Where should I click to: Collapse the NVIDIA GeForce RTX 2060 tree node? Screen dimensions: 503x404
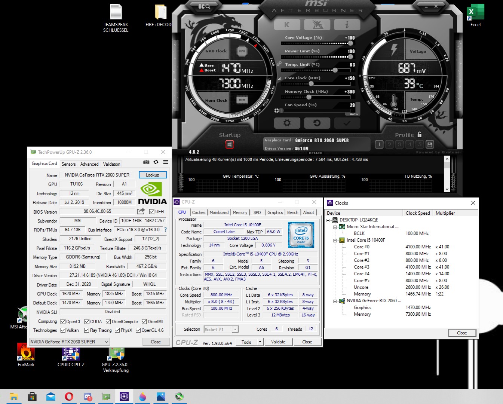[x=335, y=301]
